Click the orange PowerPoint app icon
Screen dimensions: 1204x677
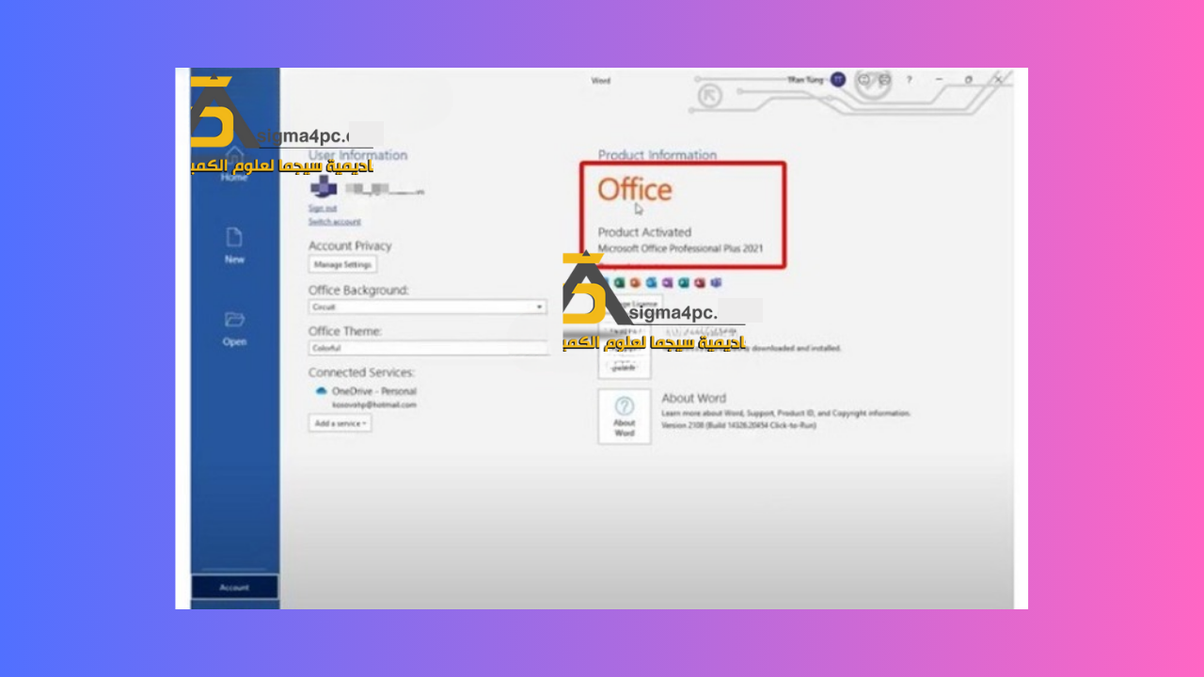(636, 283)
